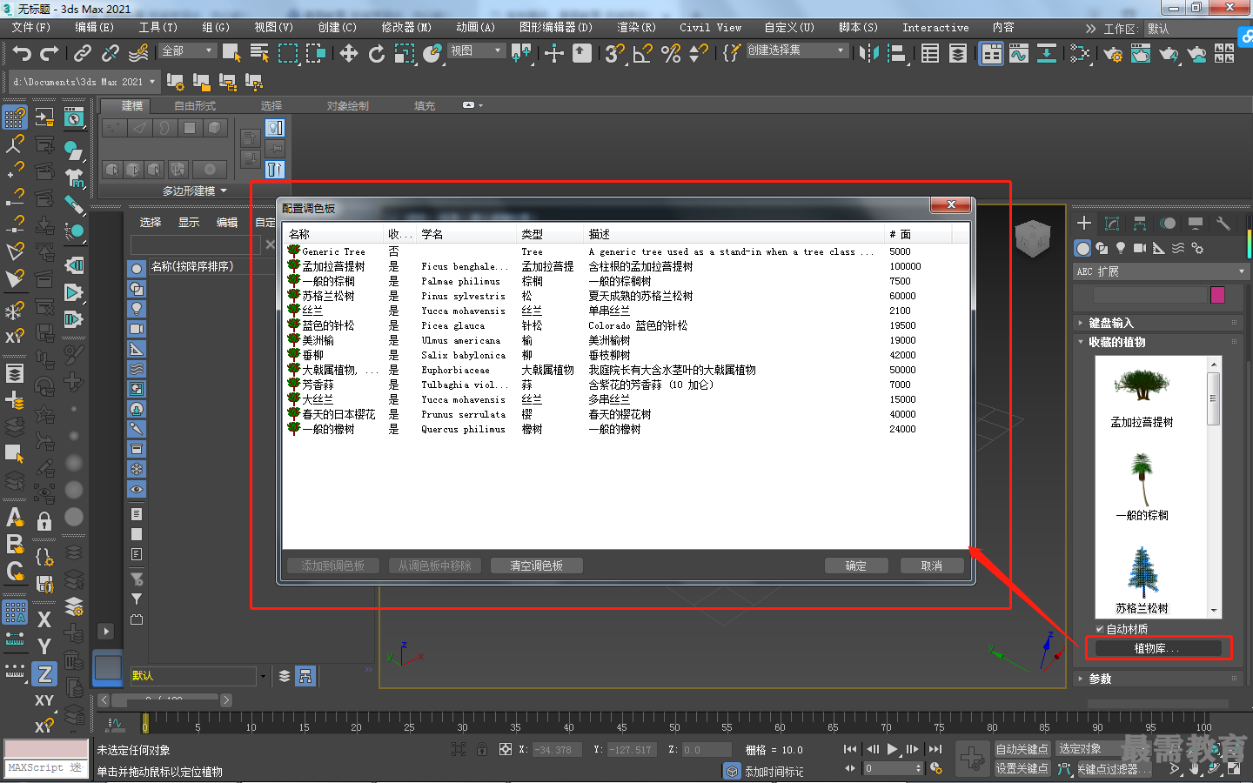1253x783 pixels.
Task: Click Go to Start playback button
Action: (x=850, y=749)
